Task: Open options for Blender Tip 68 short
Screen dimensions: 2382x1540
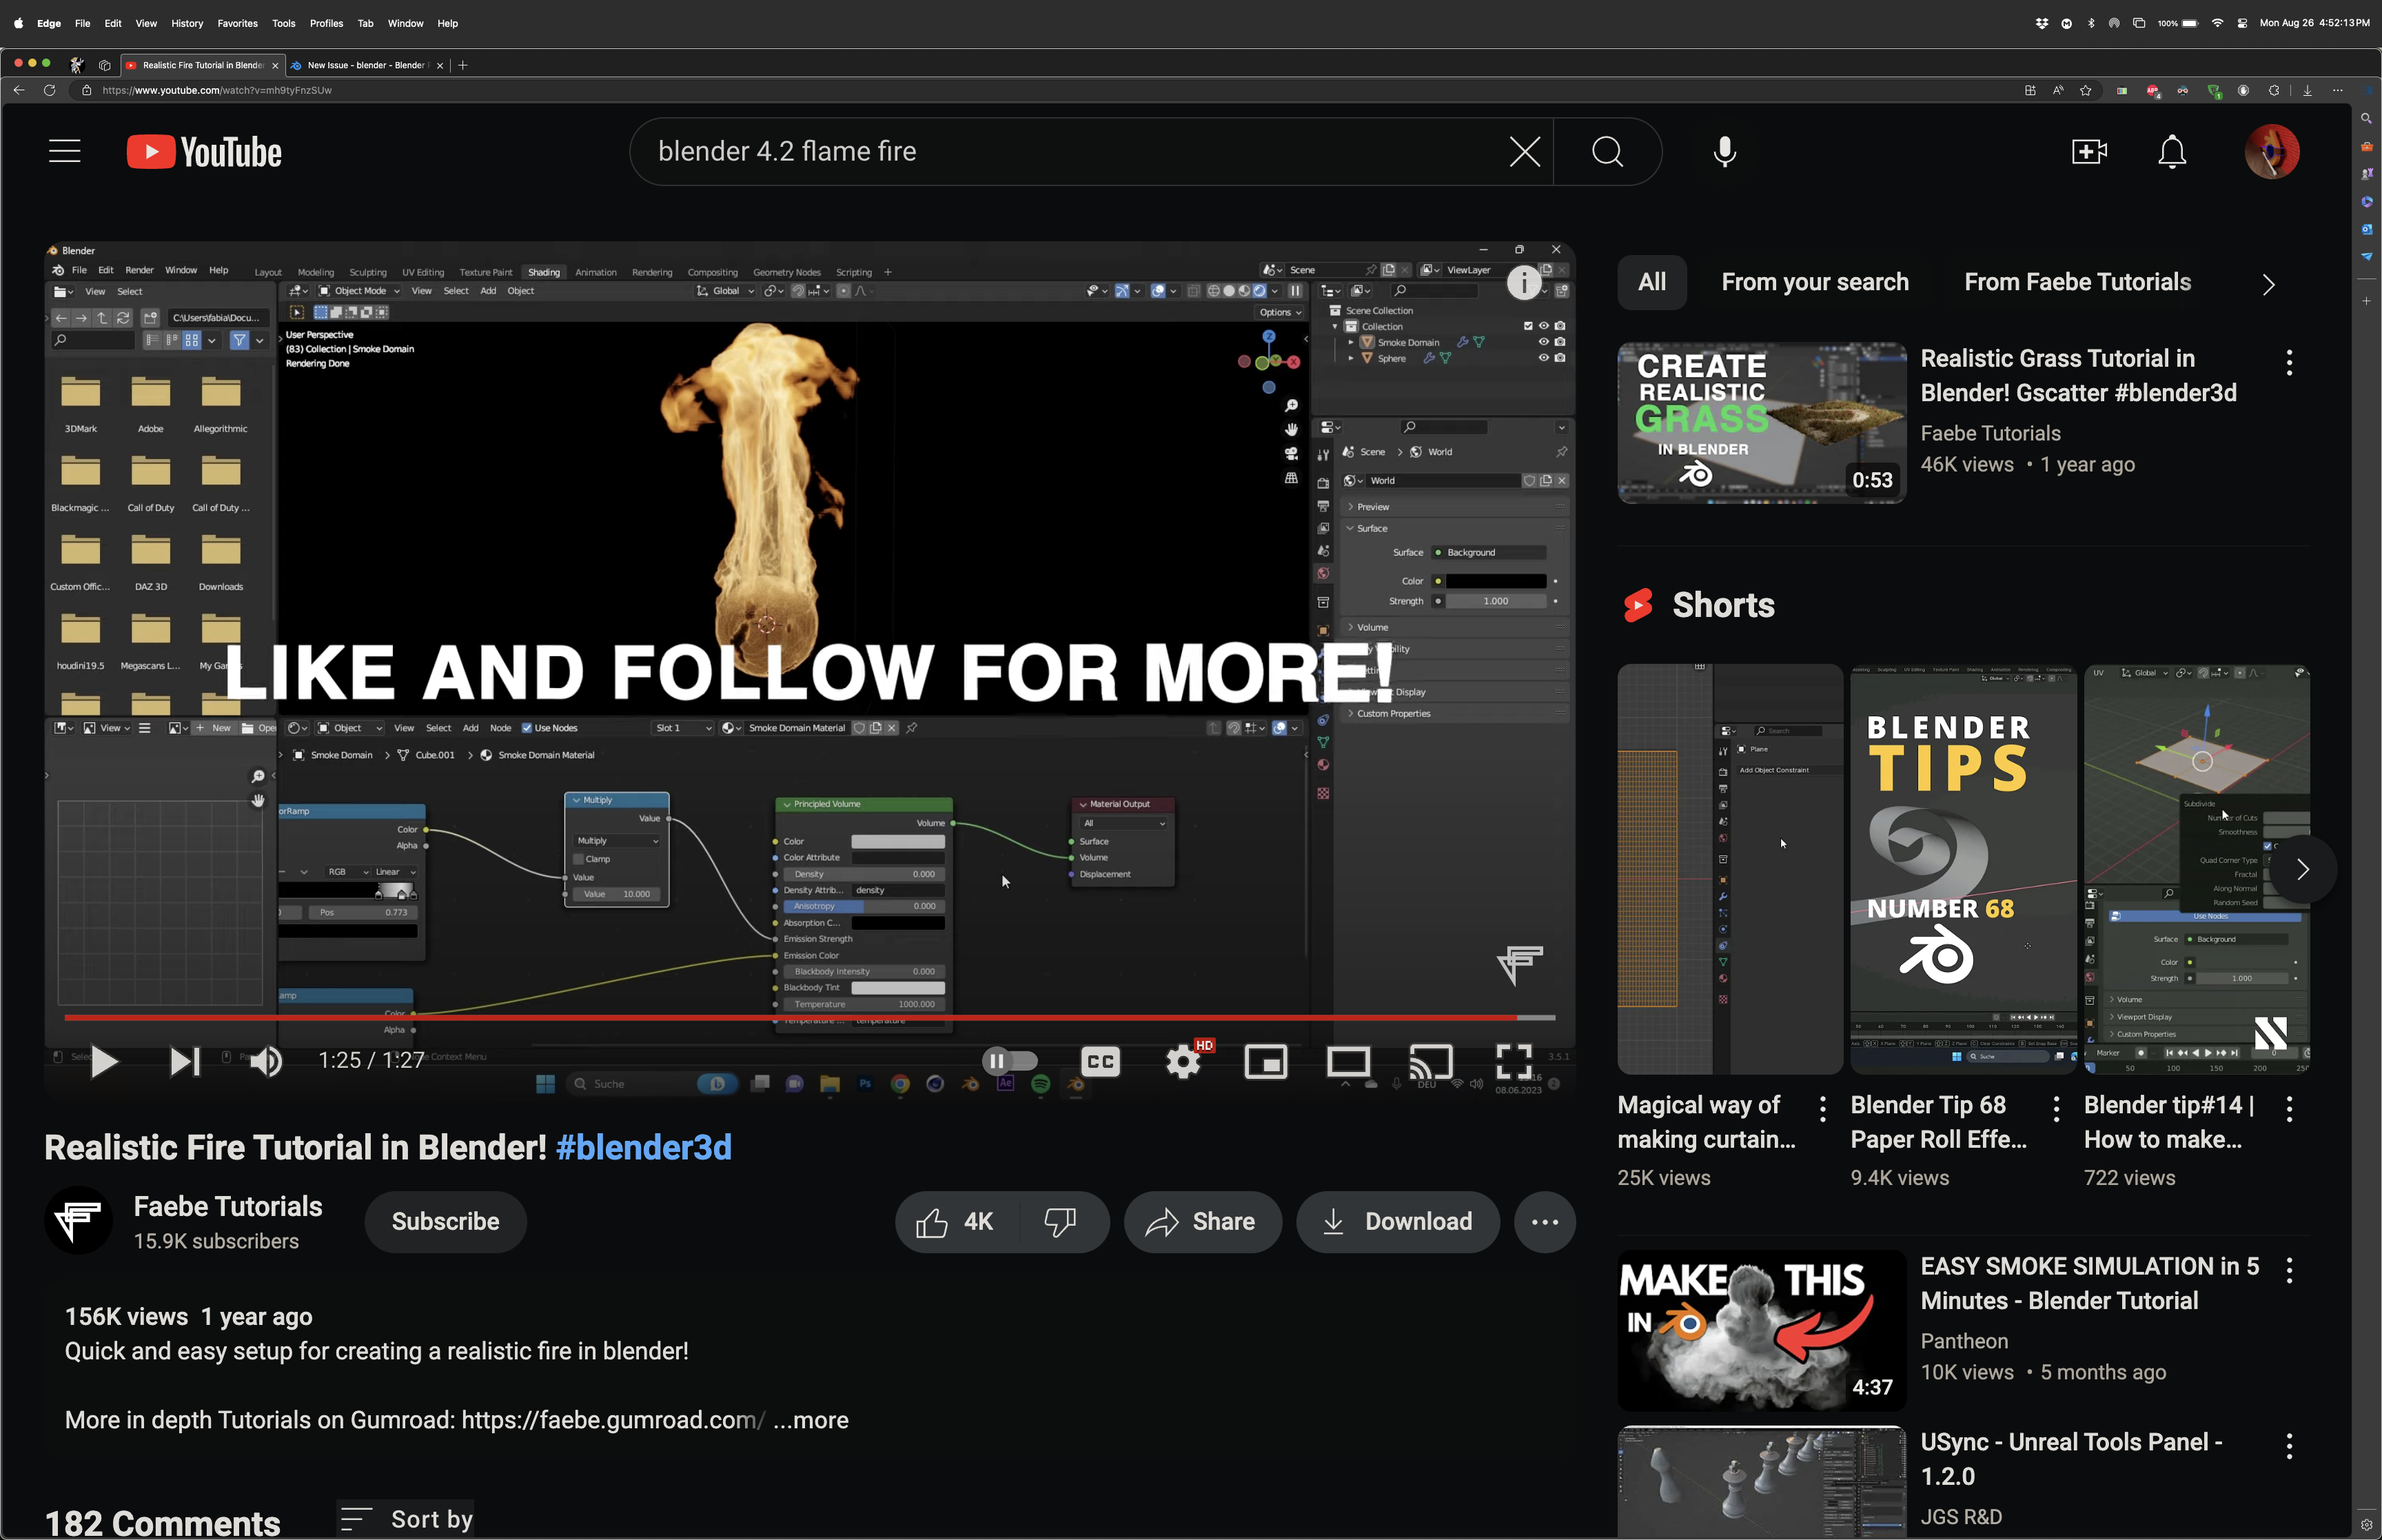Action: pyautogui.click(x=2055, y=1108)
